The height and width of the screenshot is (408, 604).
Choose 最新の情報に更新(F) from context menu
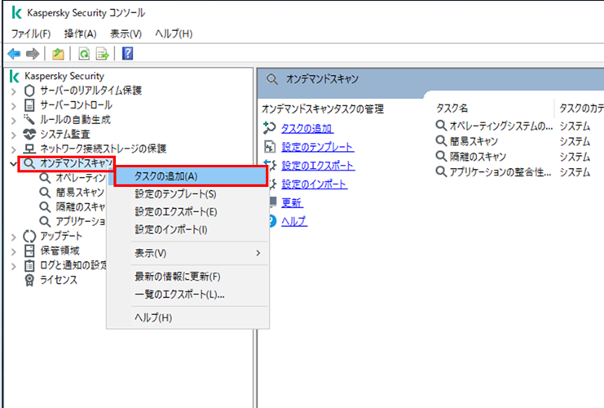[188, 277]
